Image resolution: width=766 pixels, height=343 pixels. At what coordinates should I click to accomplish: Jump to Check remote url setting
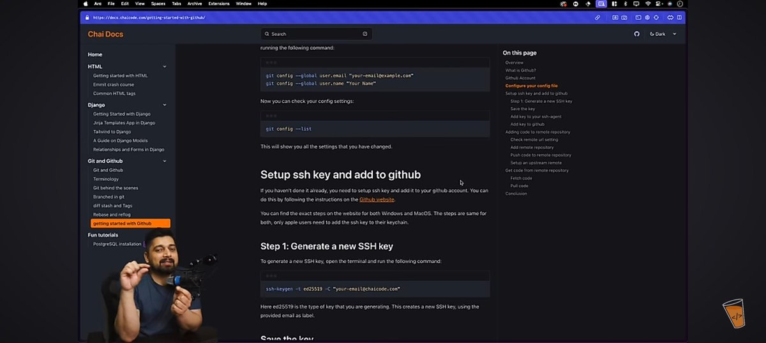coord(534,139)
